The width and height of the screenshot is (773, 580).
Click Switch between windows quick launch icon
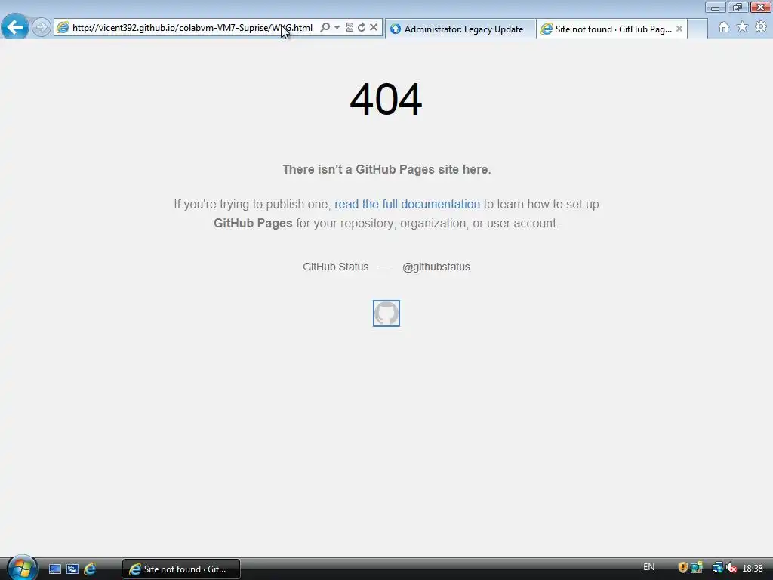[x=72, y=569]
